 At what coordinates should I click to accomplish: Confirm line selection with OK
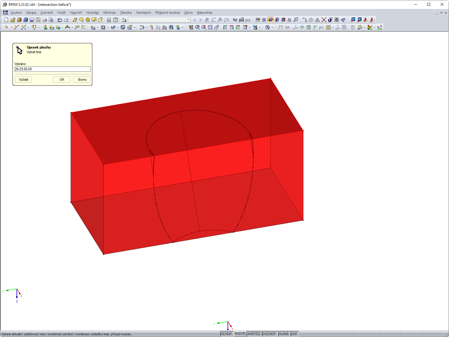pyautogui.click(x=62, y=80)
